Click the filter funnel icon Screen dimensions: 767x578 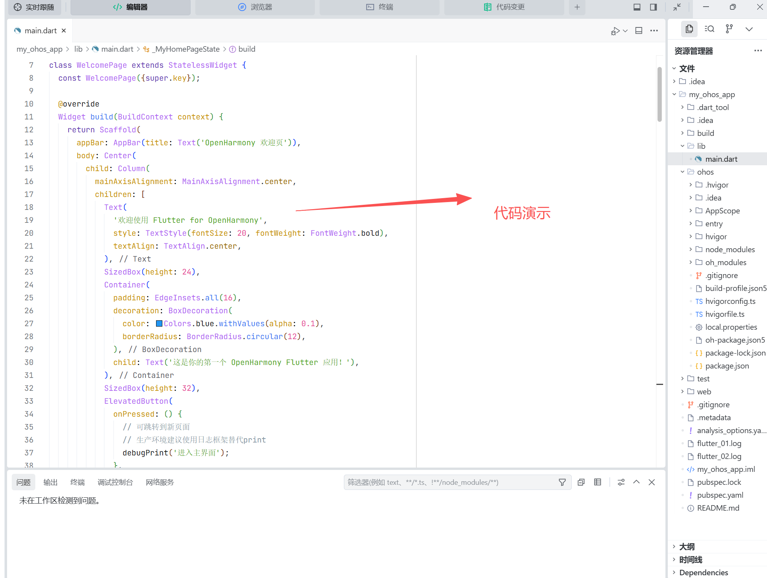(x=562, y=482)
